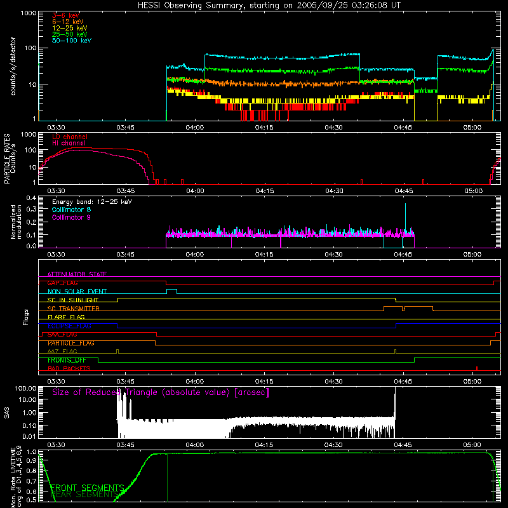Click the LO channel legend label
The height and width of the screenshot is (508, 508).
(70, 137)
